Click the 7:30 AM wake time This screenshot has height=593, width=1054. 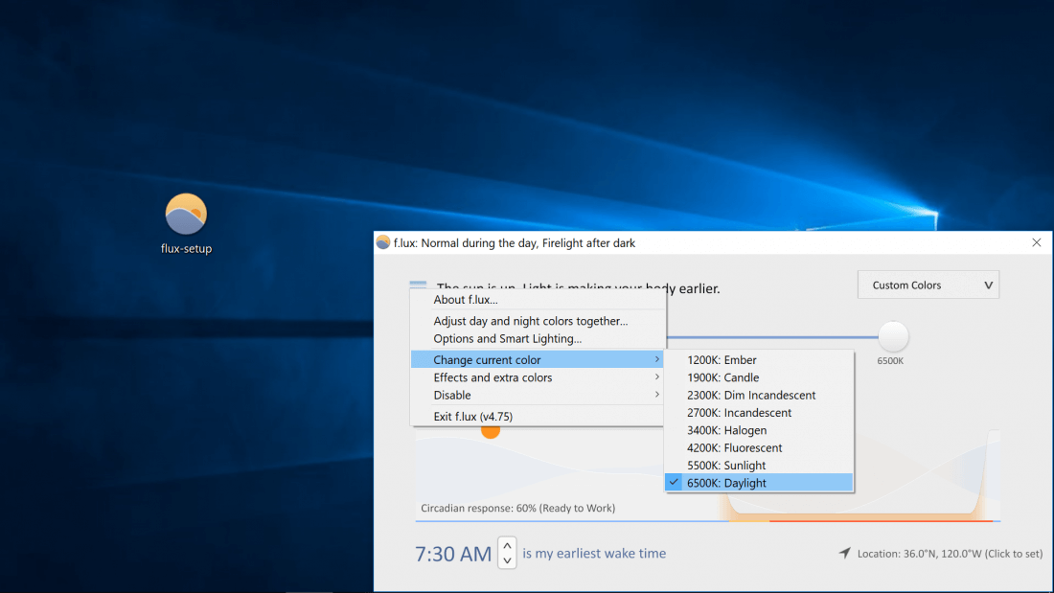point(453,554)
